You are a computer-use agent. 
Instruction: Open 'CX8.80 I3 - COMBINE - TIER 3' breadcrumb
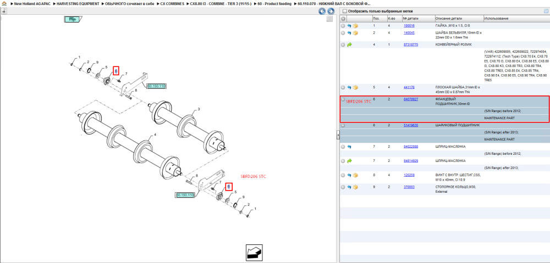pyautogui.click(x=221, y=3)
